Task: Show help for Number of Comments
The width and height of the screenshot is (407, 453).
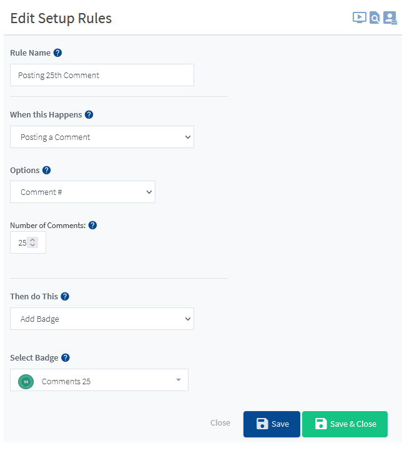Action: [92, 226]
